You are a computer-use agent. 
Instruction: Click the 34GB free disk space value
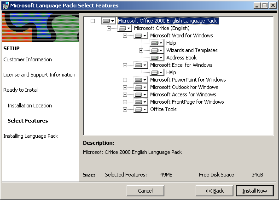[x=257, y=175]
